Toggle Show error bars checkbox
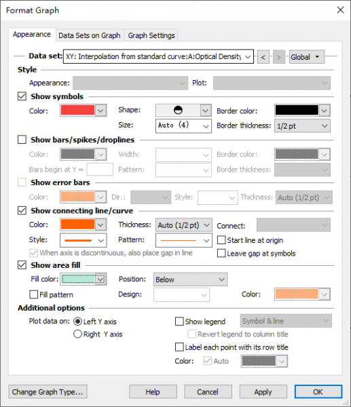Viewport: 351px width, 407px height. pyautogui.click(x=22, y=182)
